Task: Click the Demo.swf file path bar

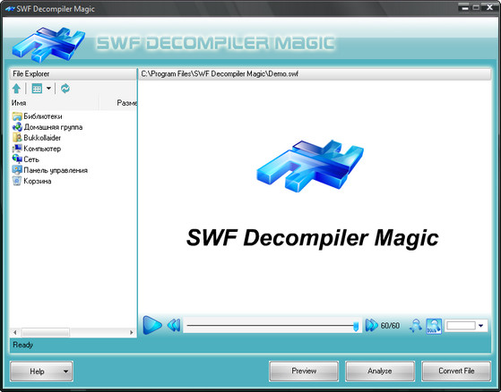Action: pos(315,74)
